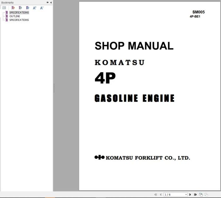The width and height of the screenshot is (221, 198).
Task: Jump to the last page
Action: (x=195, y=194)
